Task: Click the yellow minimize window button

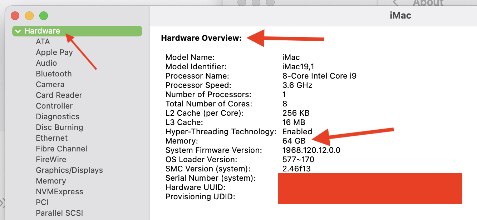Action: (x=29, y=16)
